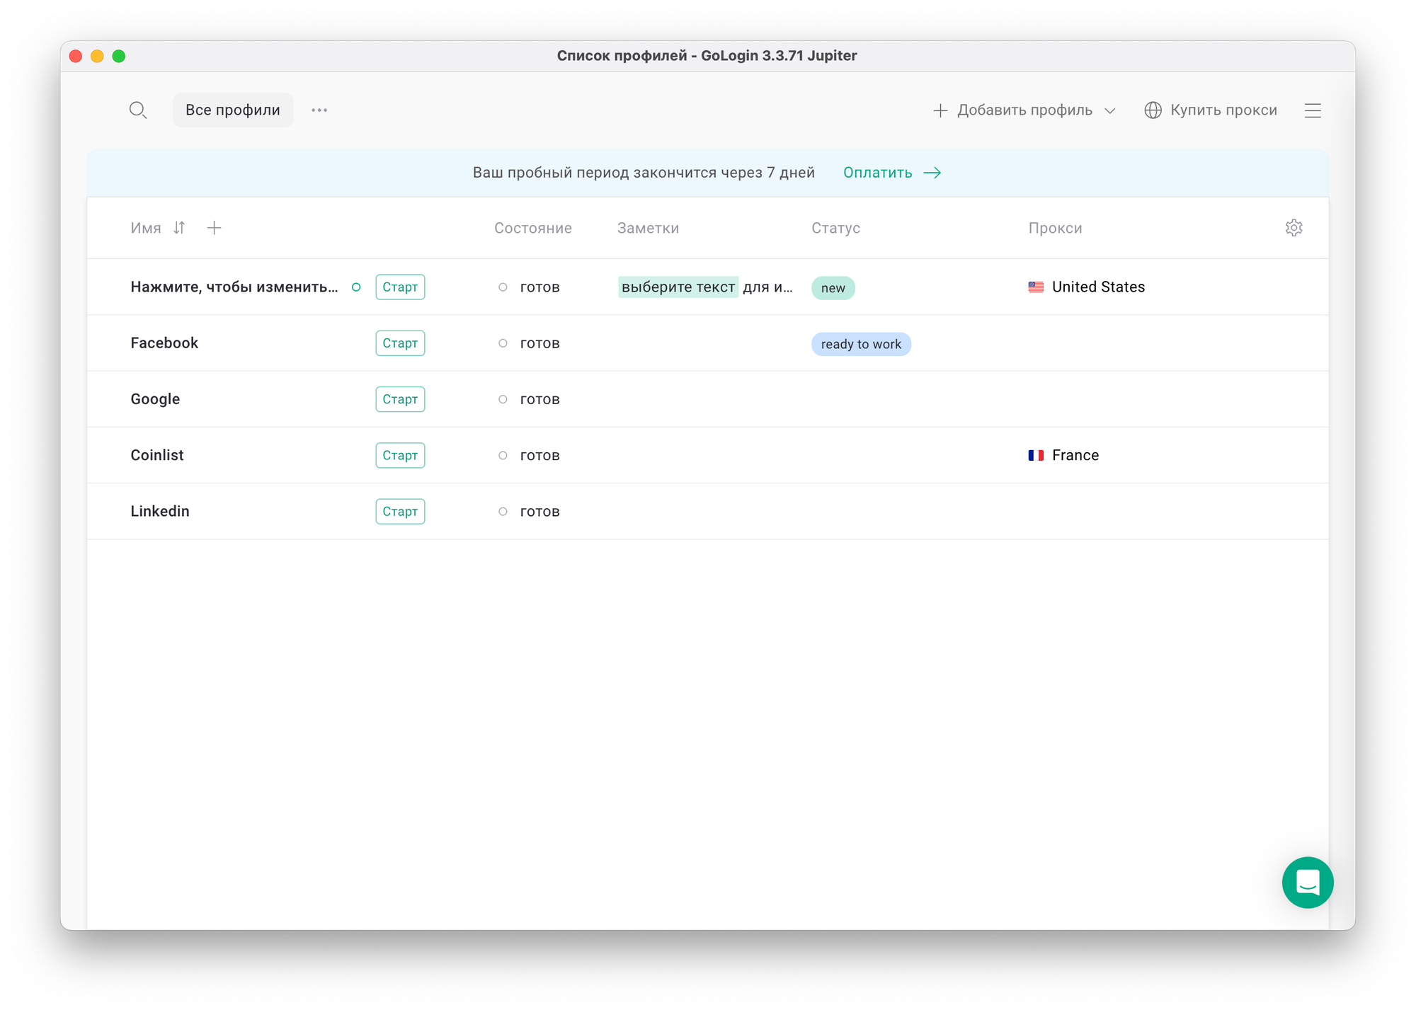This screenshot has width=1416, height=1010.
Task: Open table column settings gear
Action: (x=1294, y=228)
